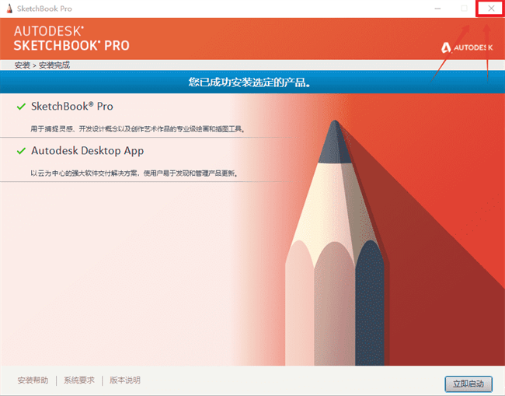Click the 立即启动 launch button
Viewport: 505px width, 396px height.
pos(468,384)
